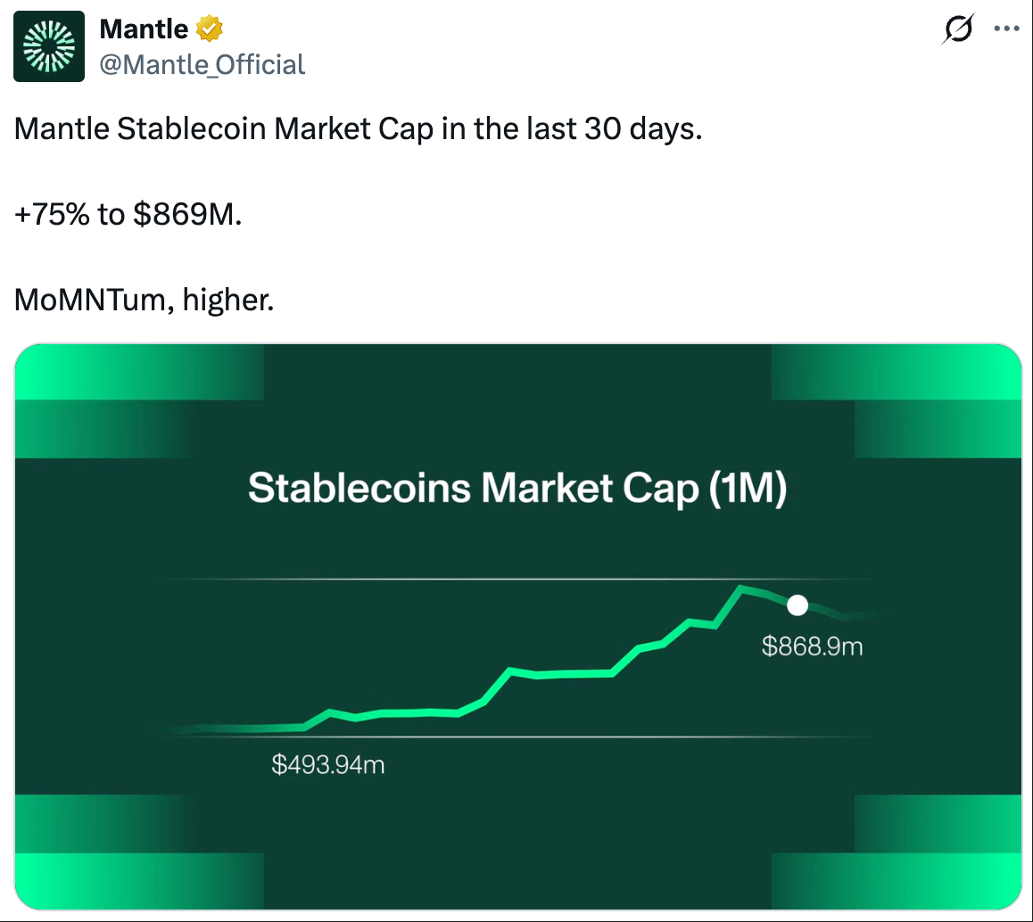Open the three-dot more options menu
1033x922 pixels.
1006,29
